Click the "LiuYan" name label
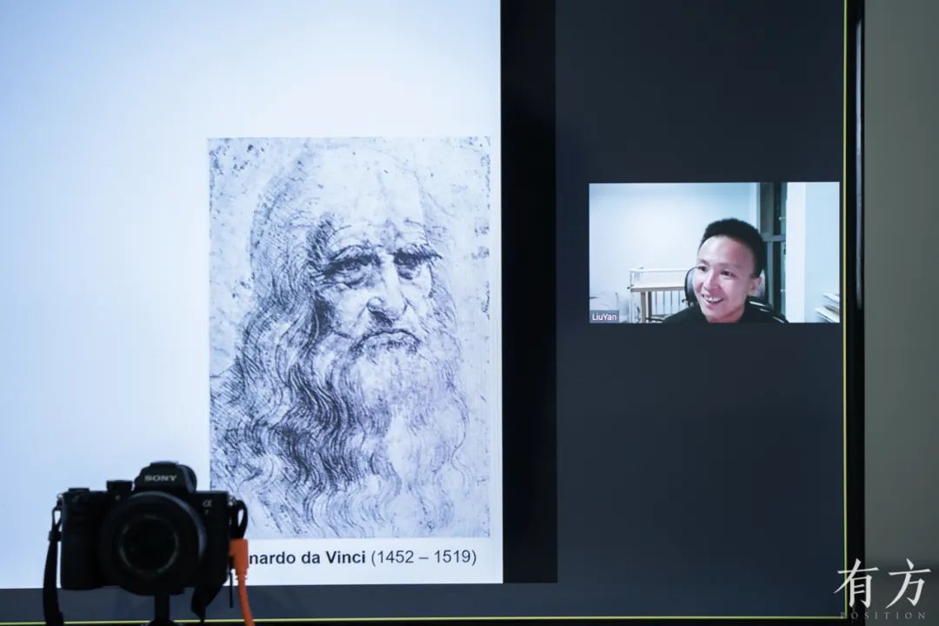 [603, 316]
